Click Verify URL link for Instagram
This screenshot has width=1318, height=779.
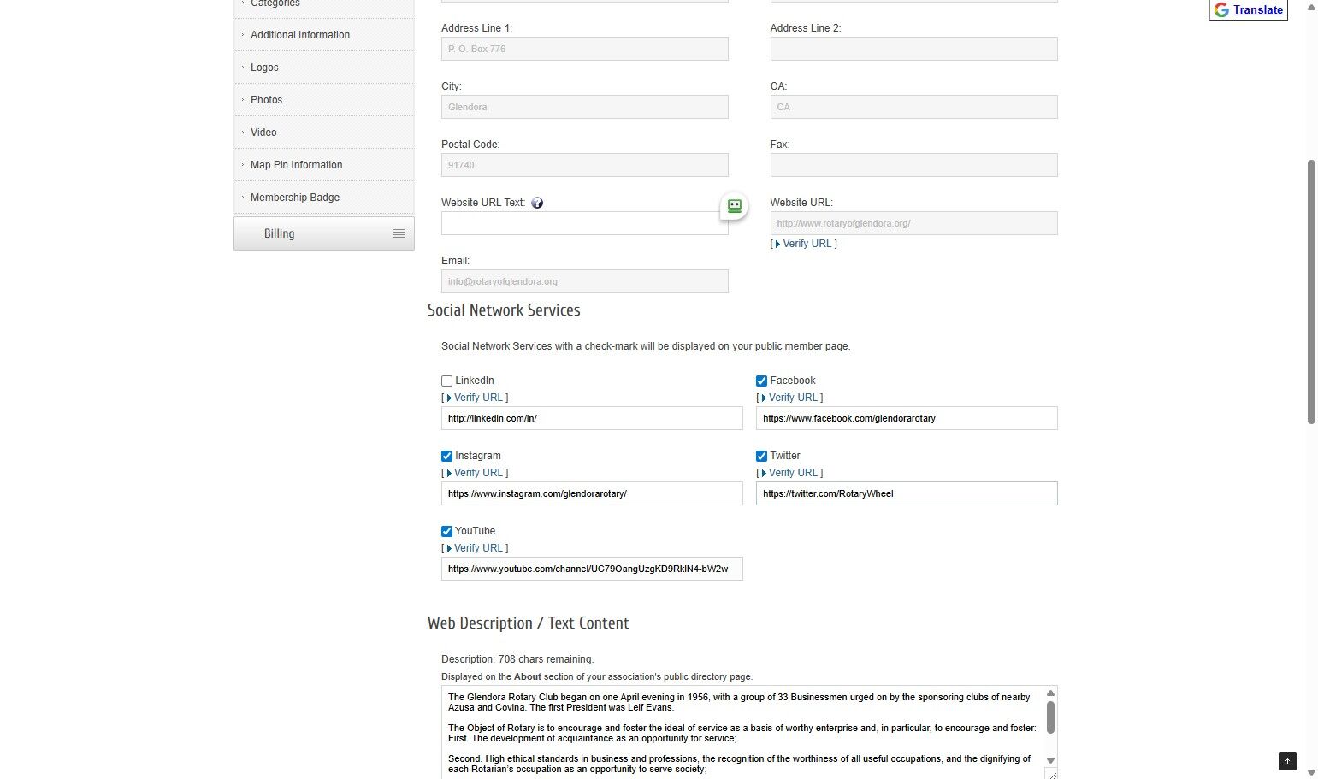tap(478, 473)
